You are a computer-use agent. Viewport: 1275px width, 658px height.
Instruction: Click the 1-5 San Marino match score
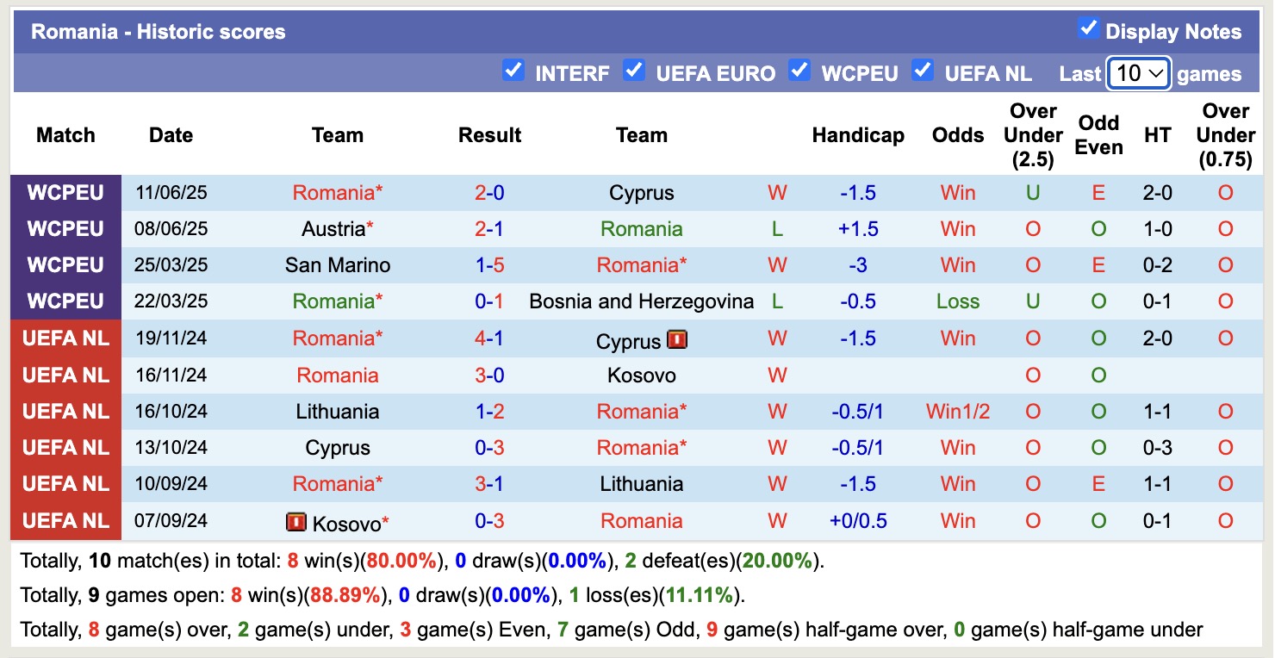[489, 265]
